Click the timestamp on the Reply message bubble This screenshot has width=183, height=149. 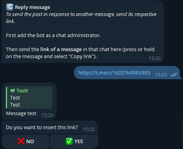[x=155, y=59]
